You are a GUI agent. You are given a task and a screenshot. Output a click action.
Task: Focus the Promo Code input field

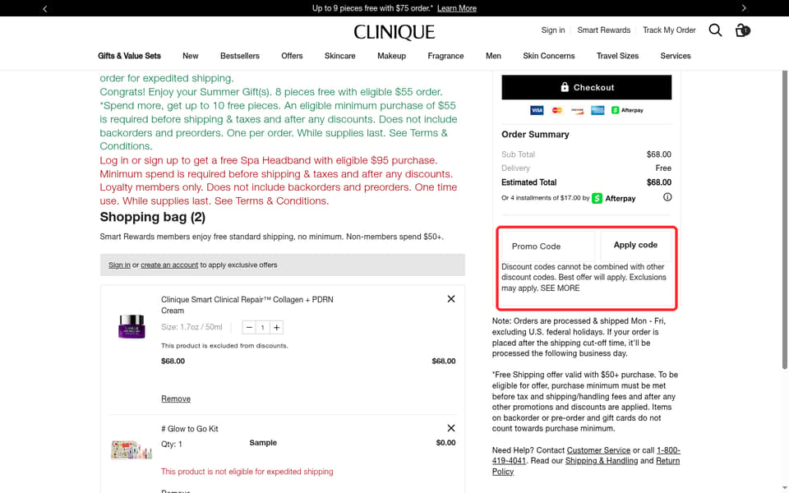click(548, 246)
